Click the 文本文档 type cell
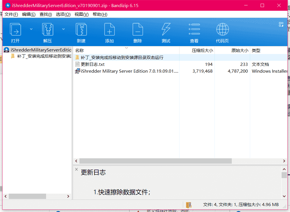 pyautogui.click(x=260, y=64)
